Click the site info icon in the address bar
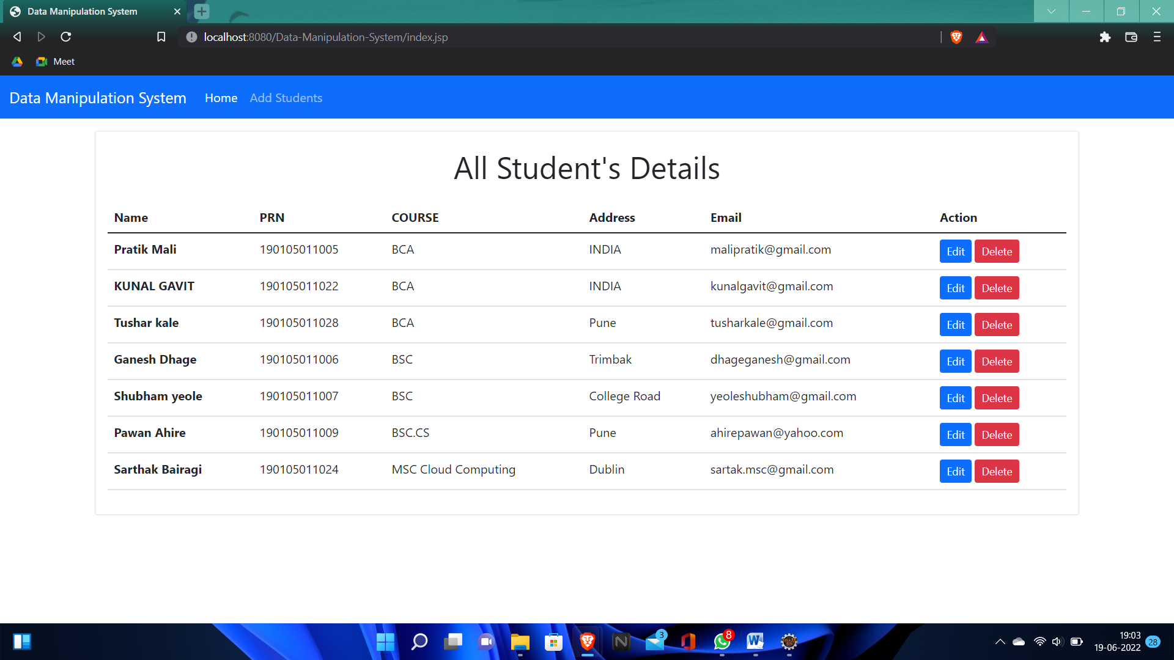 click(x=191, y=37)
